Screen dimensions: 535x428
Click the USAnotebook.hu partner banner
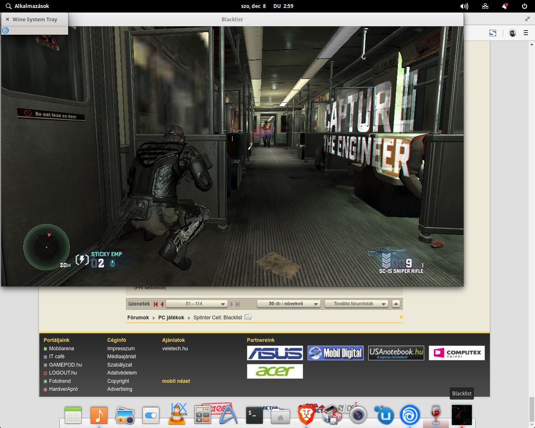coord(396,353)
